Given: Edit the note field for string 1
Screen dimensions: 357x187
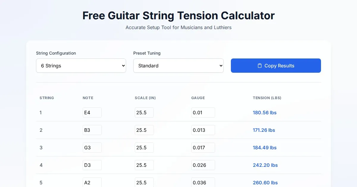Looking at the screenshot, I should (x=92, y=112).
